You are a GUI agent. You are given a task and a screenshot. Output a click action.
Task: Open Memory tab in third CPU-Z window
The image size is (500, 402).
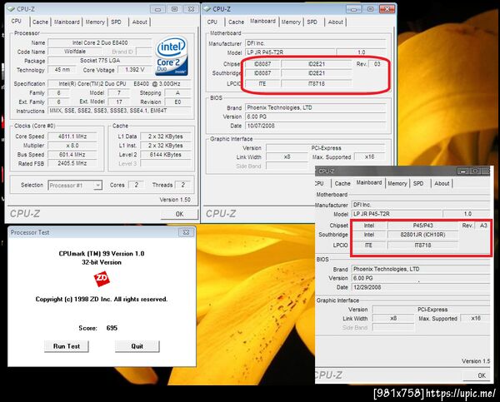coord(397,183)
